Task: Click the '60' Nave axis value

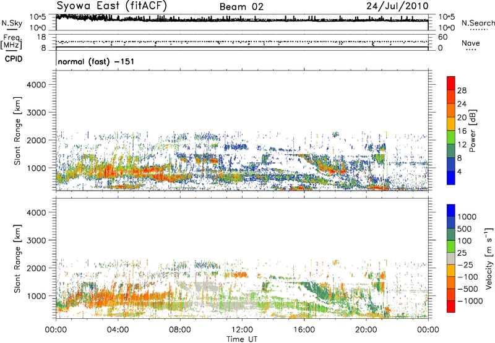Action: click(442, 37)
